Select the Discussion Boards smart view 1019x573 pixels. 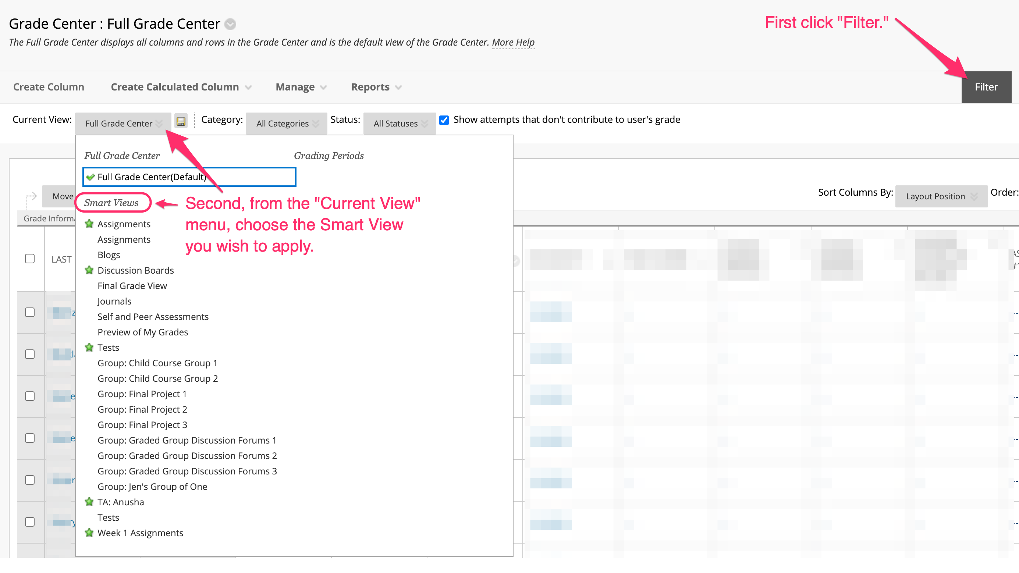click(136, 270)
